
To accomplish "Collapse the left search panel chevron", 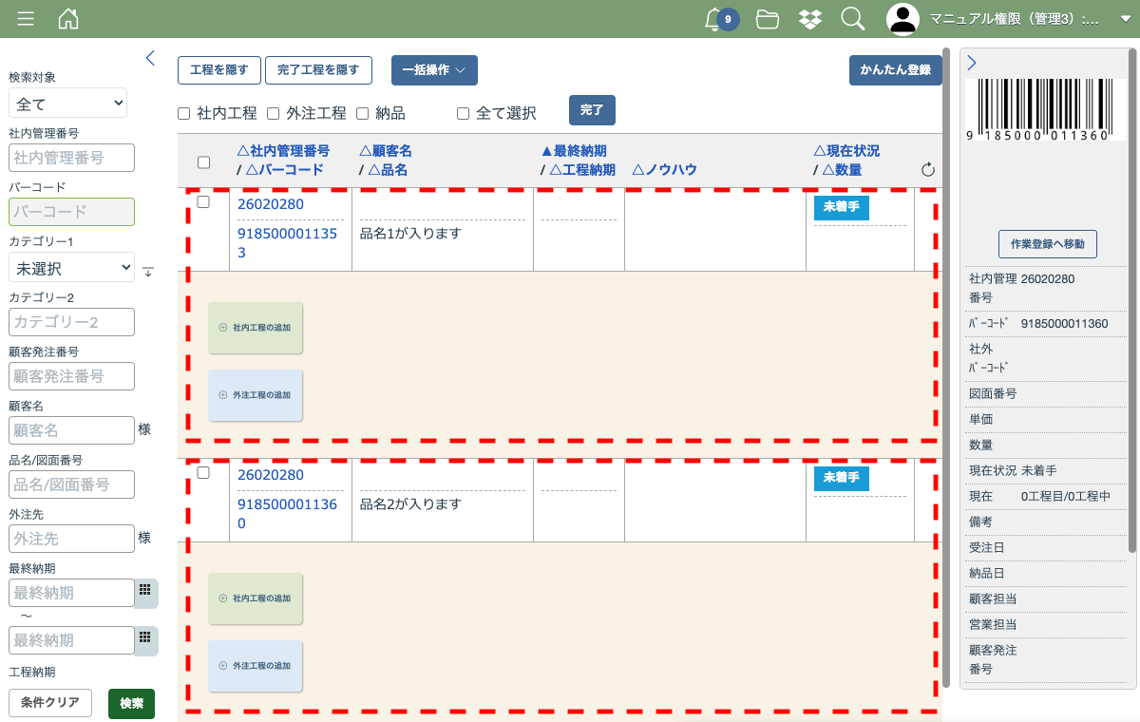I will tap(149, 58).
